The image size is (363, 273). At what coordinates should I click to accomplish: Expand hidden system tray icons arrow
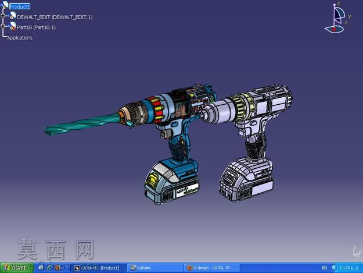click(333, 268)
